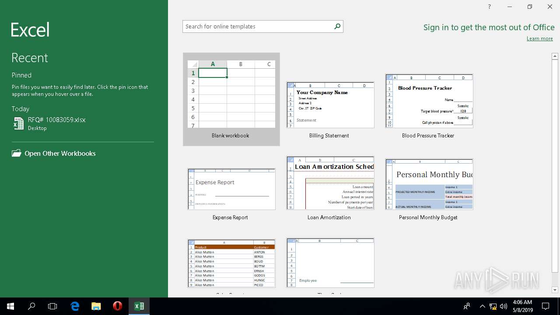
Task: Select the timesheet template showing Employee field
Action: tap(330, 263)
